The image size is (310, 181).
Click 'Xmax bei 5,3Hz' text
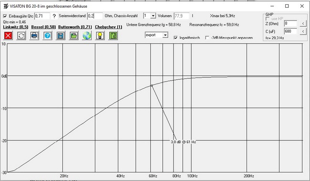pos(222,16)
